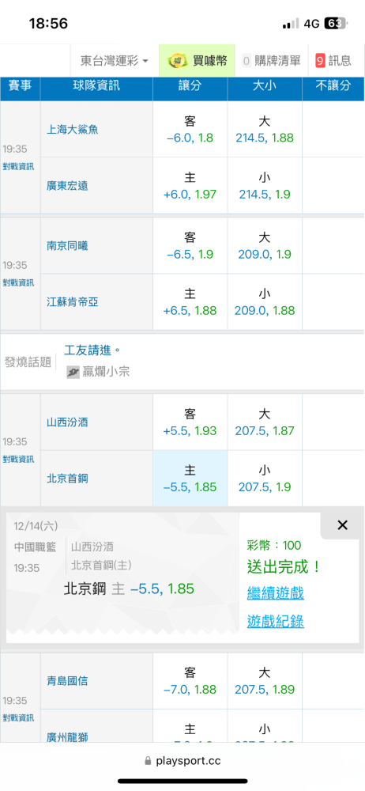Close the bet confirmation slip

point(342,525)
